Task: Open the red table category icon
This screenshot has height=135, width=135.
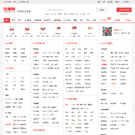Action: [74, 28]
